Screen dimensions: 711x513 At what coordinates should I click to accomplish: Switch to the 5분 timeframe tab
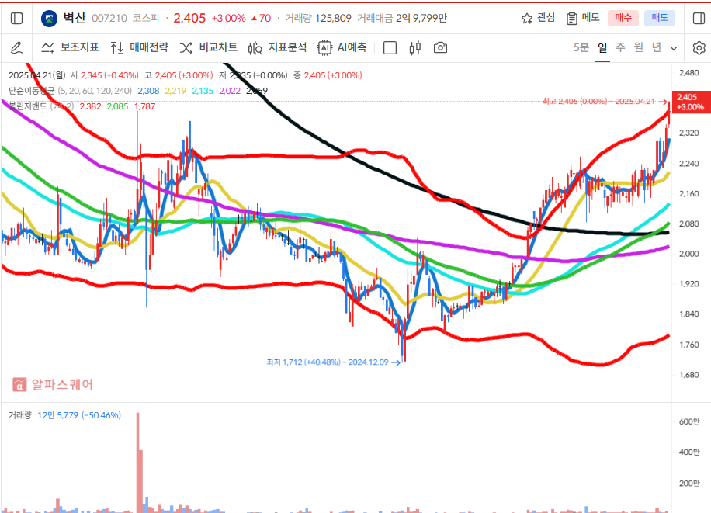[581, 48]
